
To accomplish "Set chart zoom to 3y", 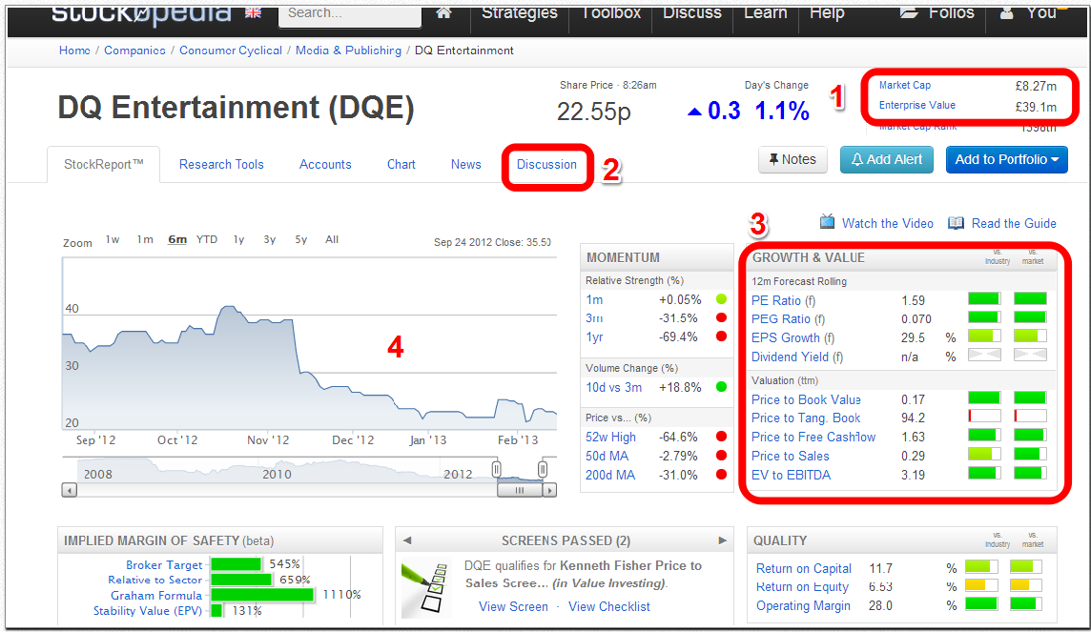I will pyautogui.click(x=269, y=239).
